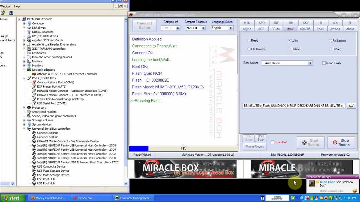Click the scan hardware icon in Computer Management toolbar
Image resolution: width=360 pixels, height=202 pixels.
11,13
